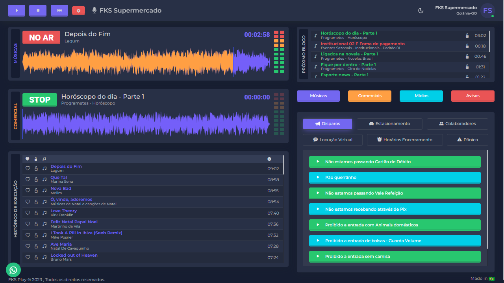Toggle dark mode with the moon icon
This screenshot has width=504, height=283.
421,11
